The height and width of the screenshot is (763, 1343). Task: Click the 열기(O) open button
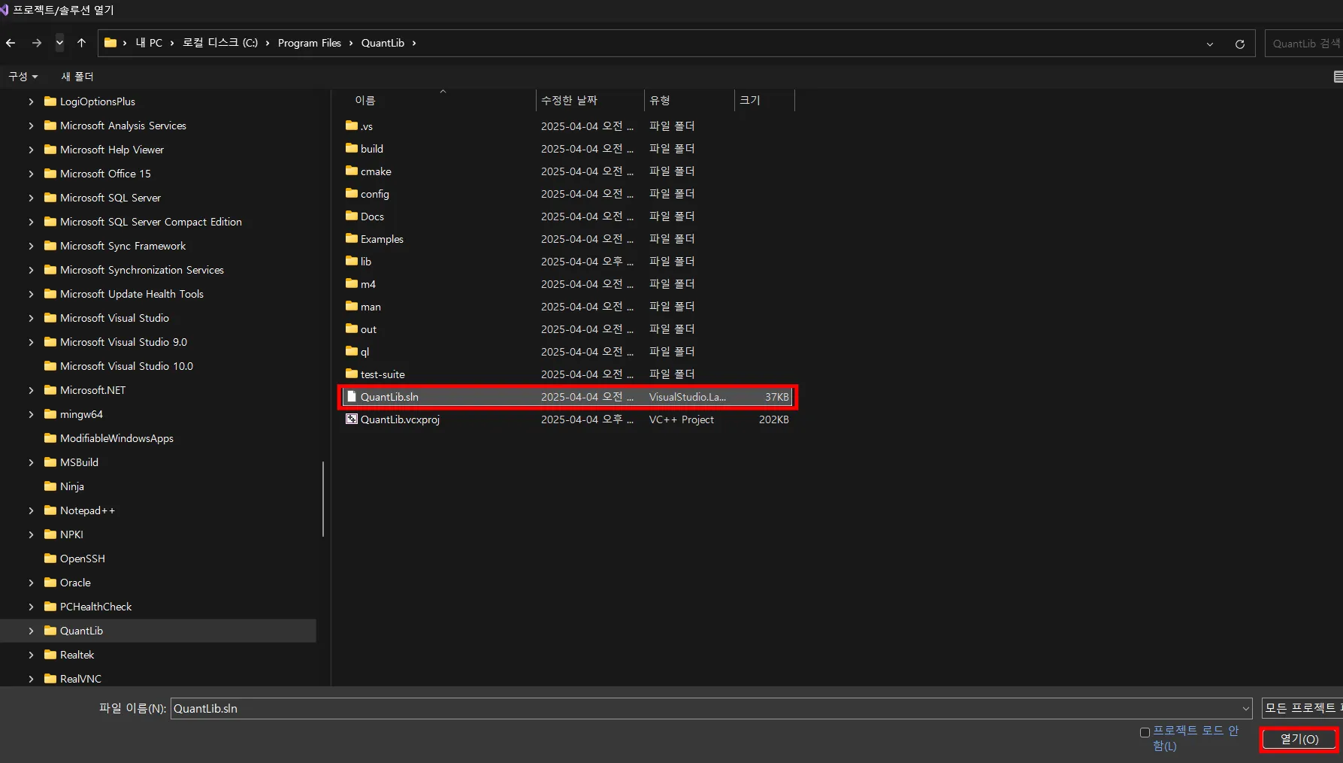[x=1299, y=739]
